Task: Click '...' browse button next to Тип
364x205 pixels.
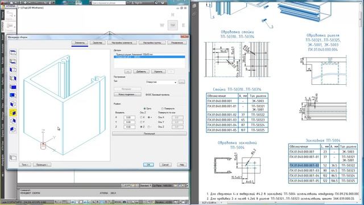Action: pos(182,82)
